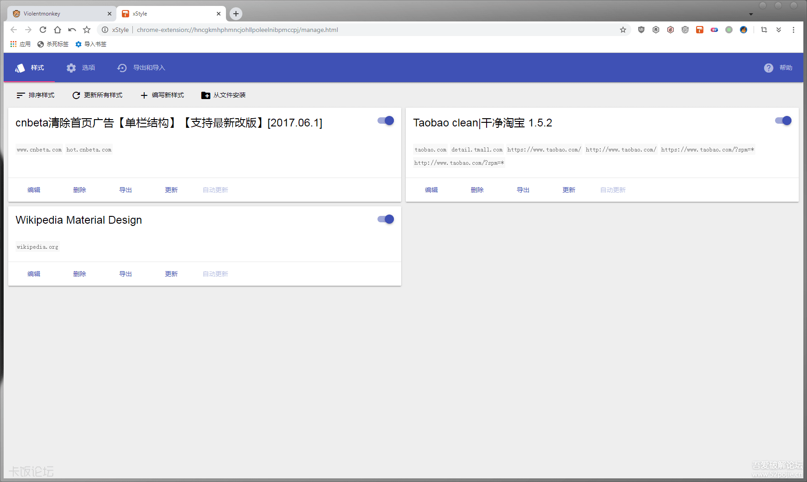Click 编辑 on the Wikipedia card
Image resolution: width=807 pixels, height=482 pixels.
(x=34, y=274)
